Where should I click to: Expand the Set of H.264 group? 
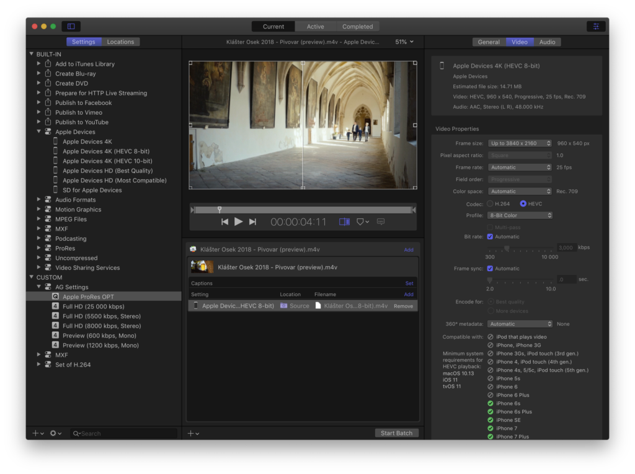tap(39, 364)
